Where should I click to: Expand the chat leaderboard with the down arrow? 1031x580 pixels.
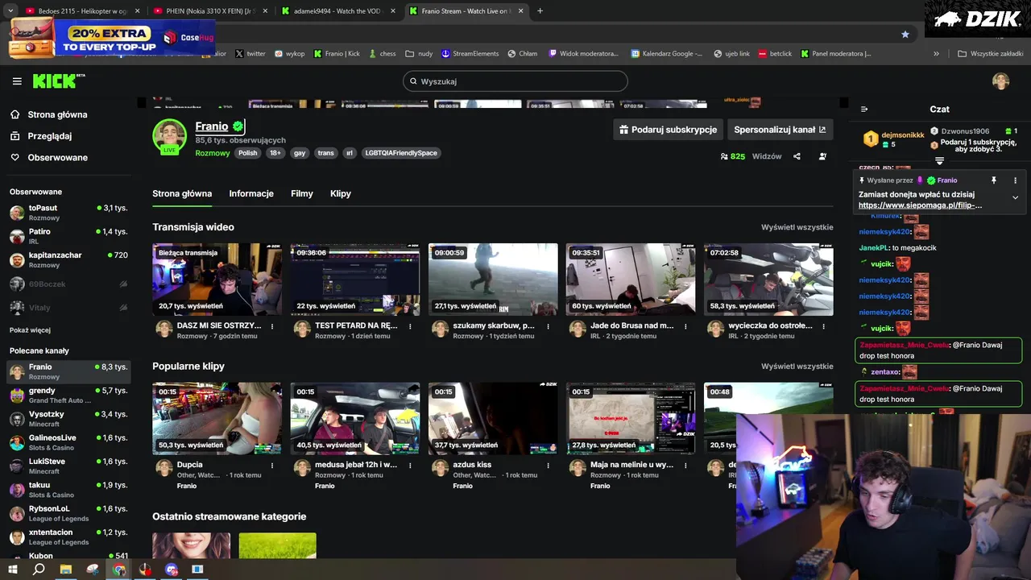pos(939,161)
